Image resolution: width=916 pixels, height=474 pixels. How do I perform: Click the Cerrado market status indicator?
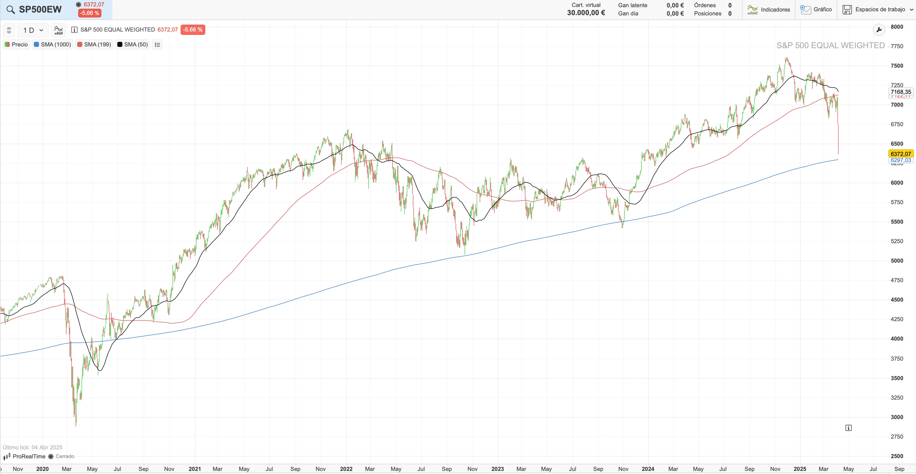tap(62, 457)
